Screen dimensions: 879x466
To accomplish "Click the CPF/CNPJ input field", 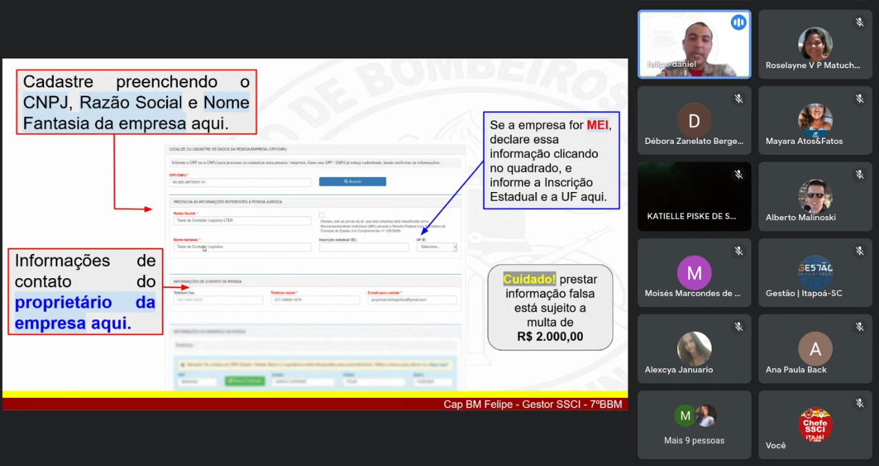I will pos(240,182).
